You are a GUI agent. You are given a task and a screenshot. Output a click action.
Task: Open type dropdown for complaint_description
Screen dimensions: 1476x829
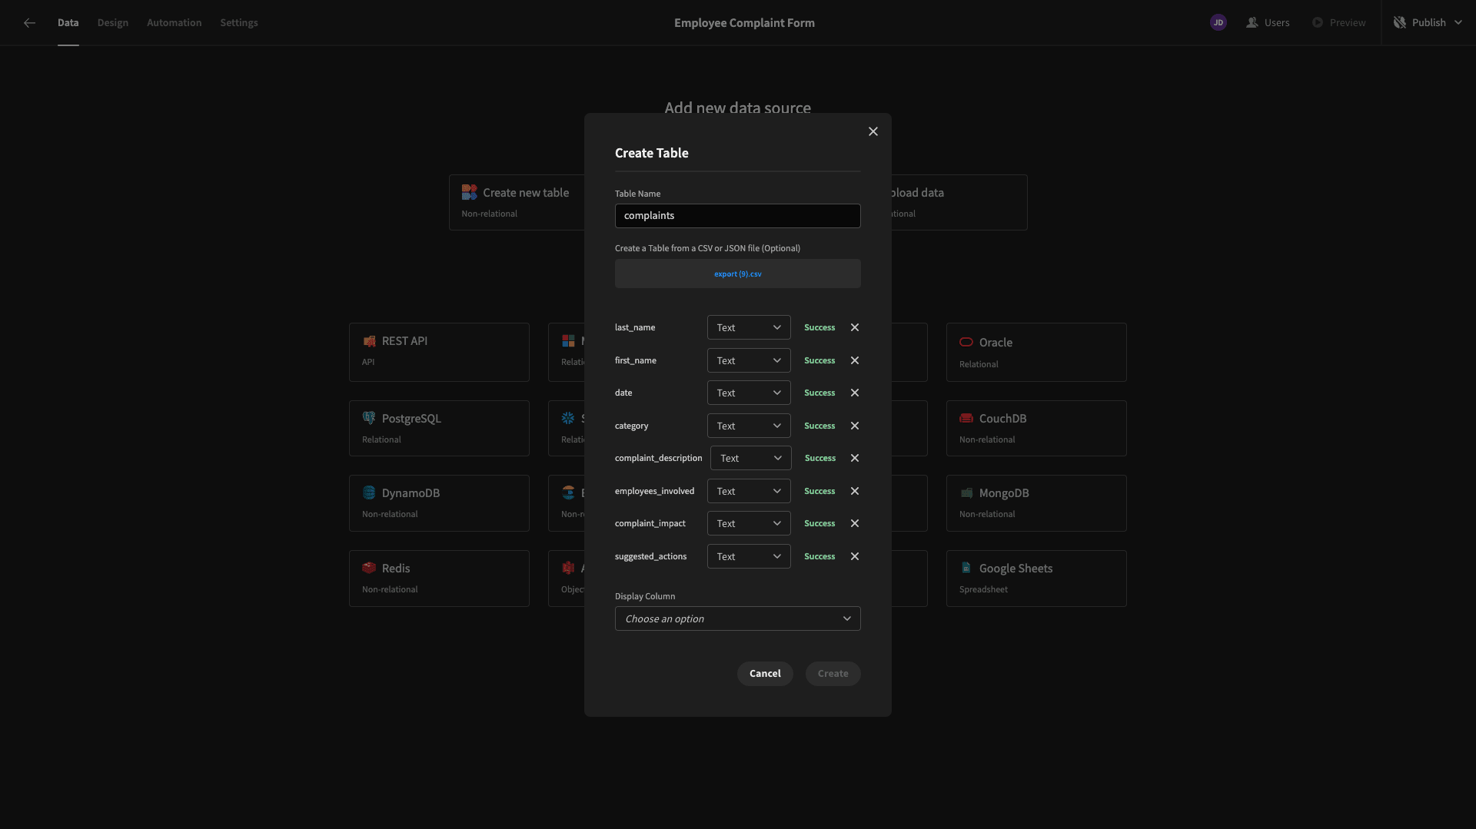point(751,458)
